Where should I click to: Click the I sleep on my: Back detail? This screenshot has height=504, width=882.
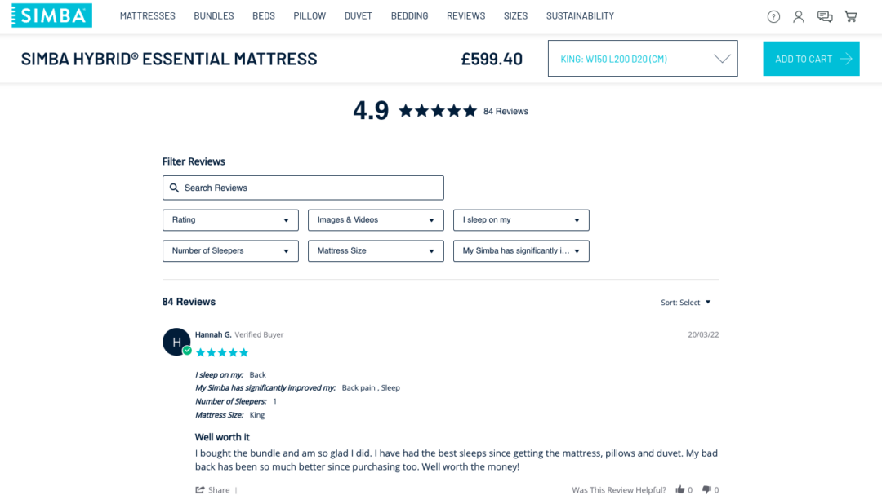click(230, 375)
